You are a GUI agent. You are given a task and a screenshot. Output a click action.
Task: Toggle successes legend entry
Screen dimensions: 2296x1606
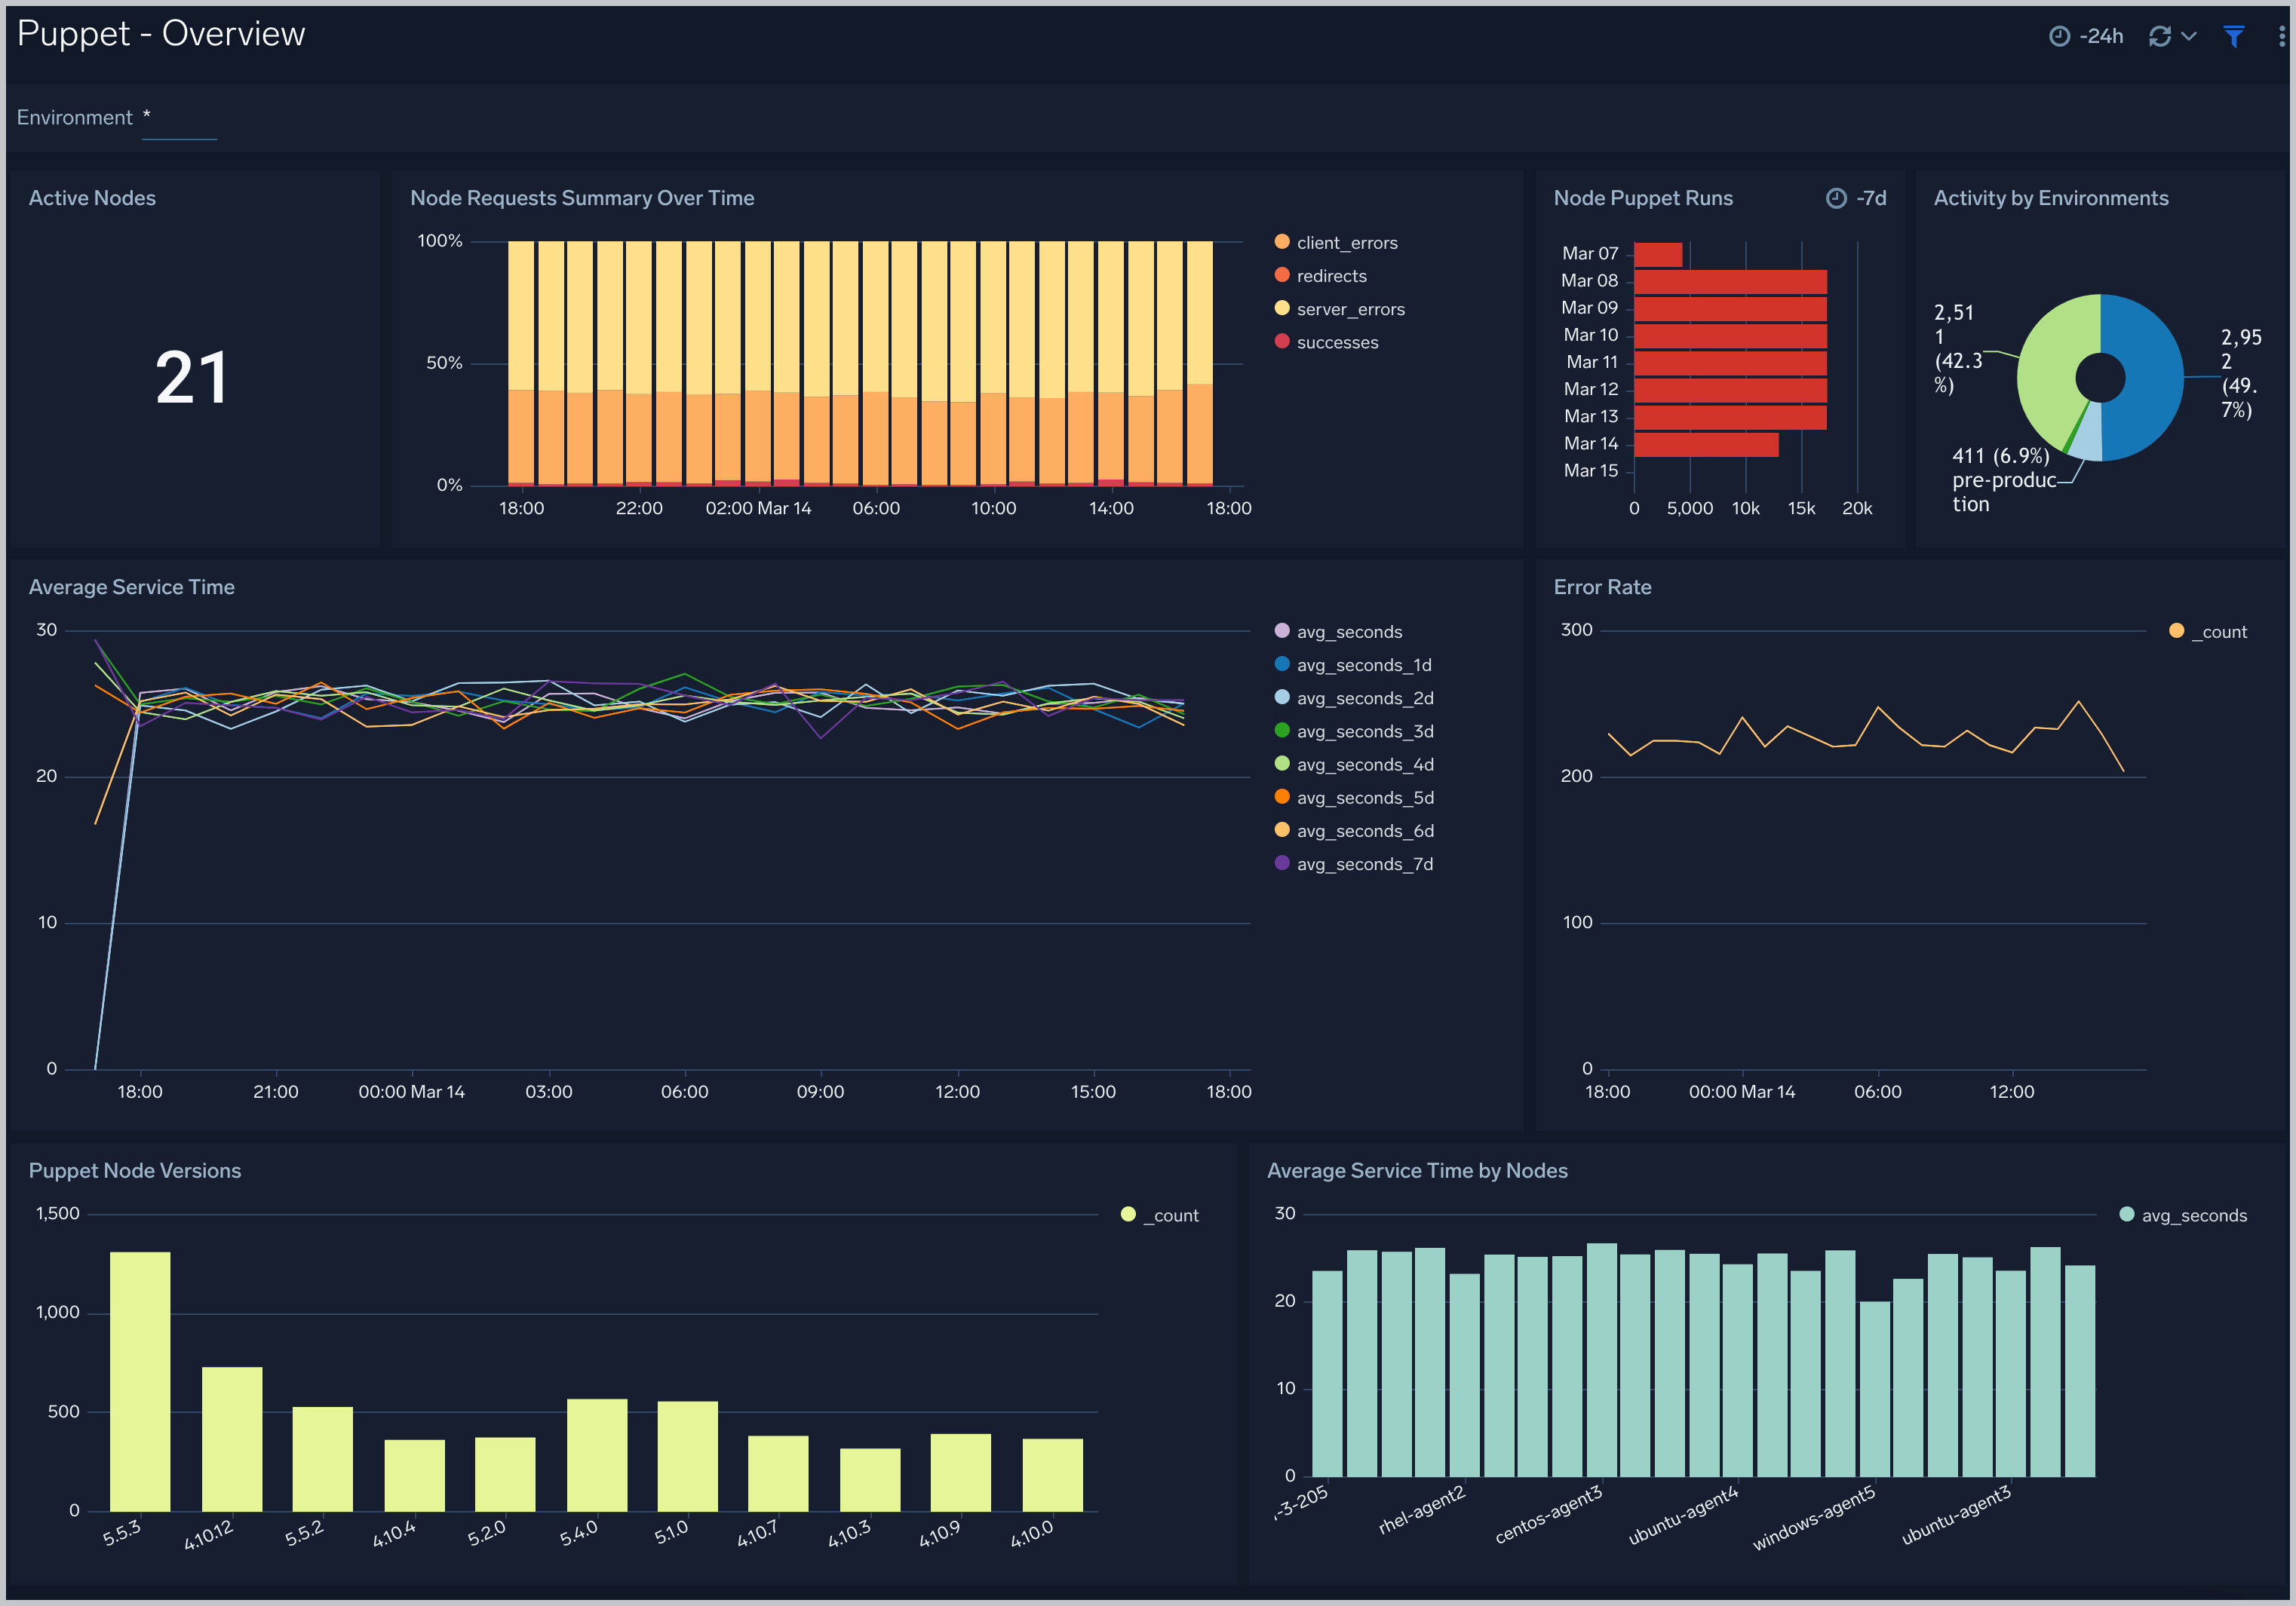pos(1326,342)
